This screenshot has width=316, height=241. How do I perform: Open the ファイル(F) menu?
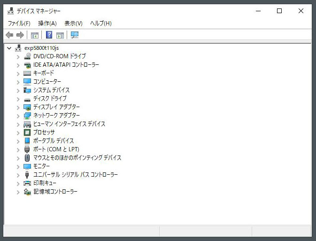click(19, 23)
